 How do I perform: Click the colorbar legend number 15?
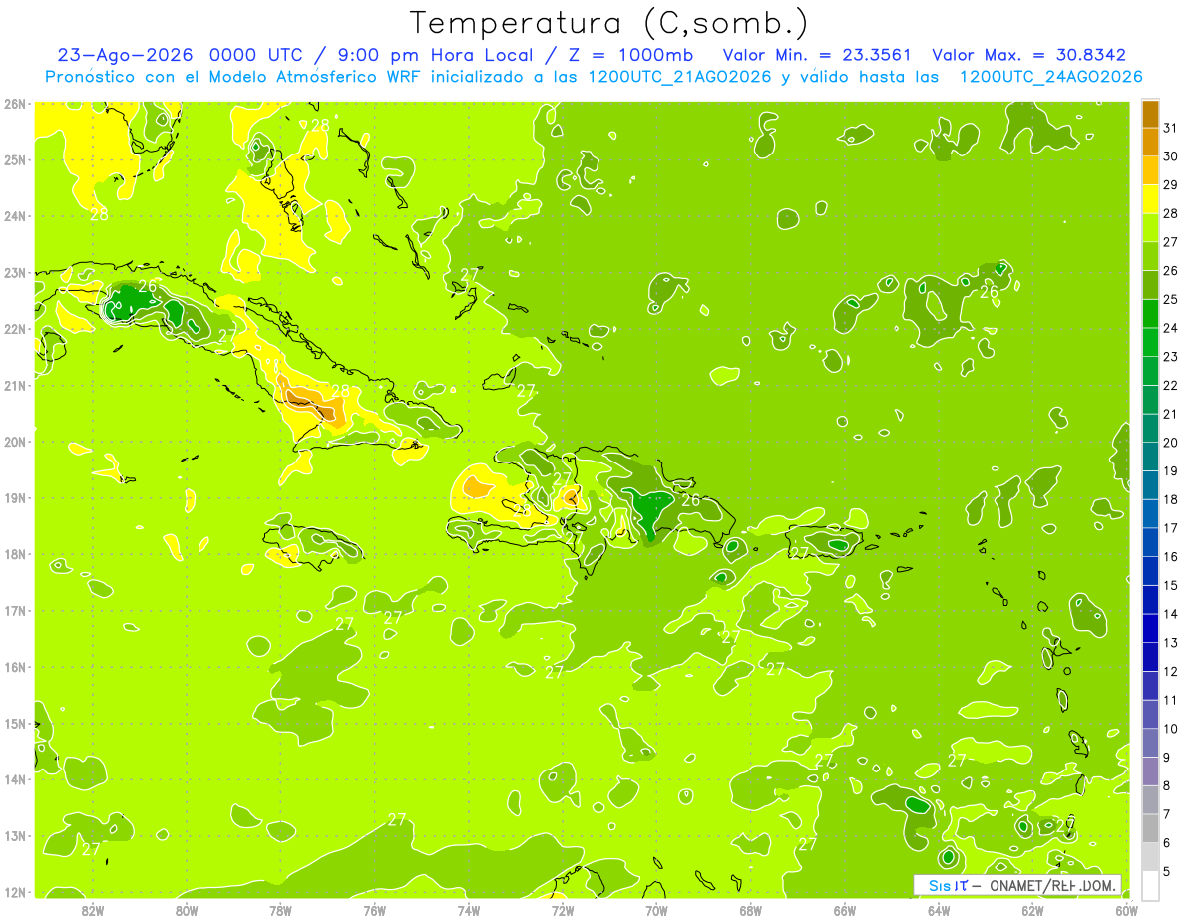(1170, 585)
